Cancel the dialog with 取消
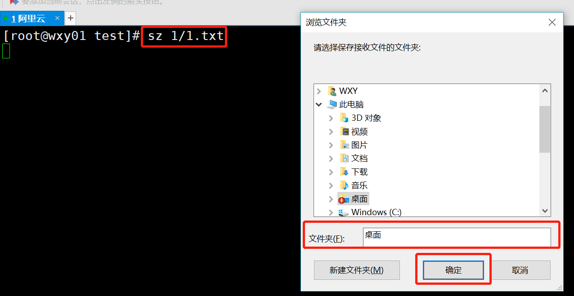Screen dimensions: 574x296 tap(520, 270)
